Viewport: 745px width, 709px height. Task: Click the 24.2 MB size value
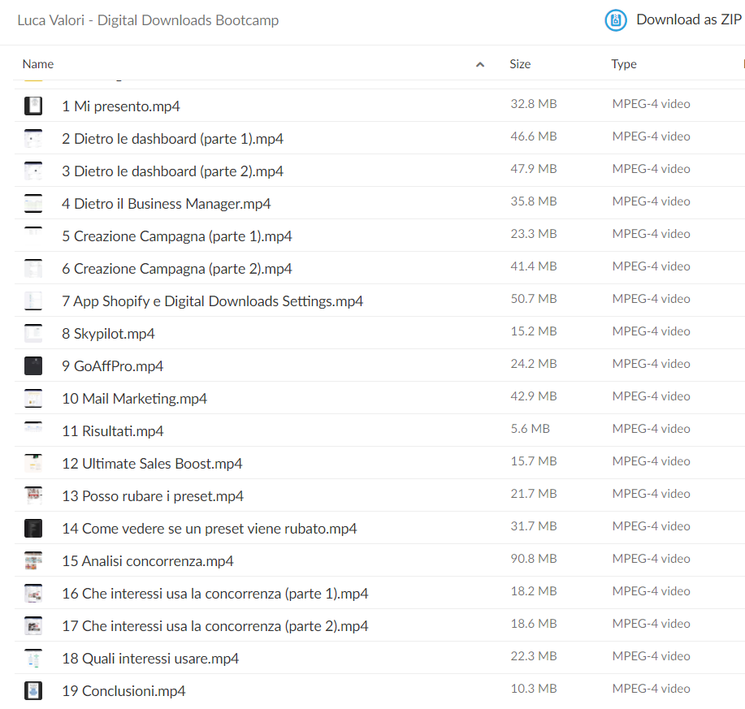click(x=534, y=364)
